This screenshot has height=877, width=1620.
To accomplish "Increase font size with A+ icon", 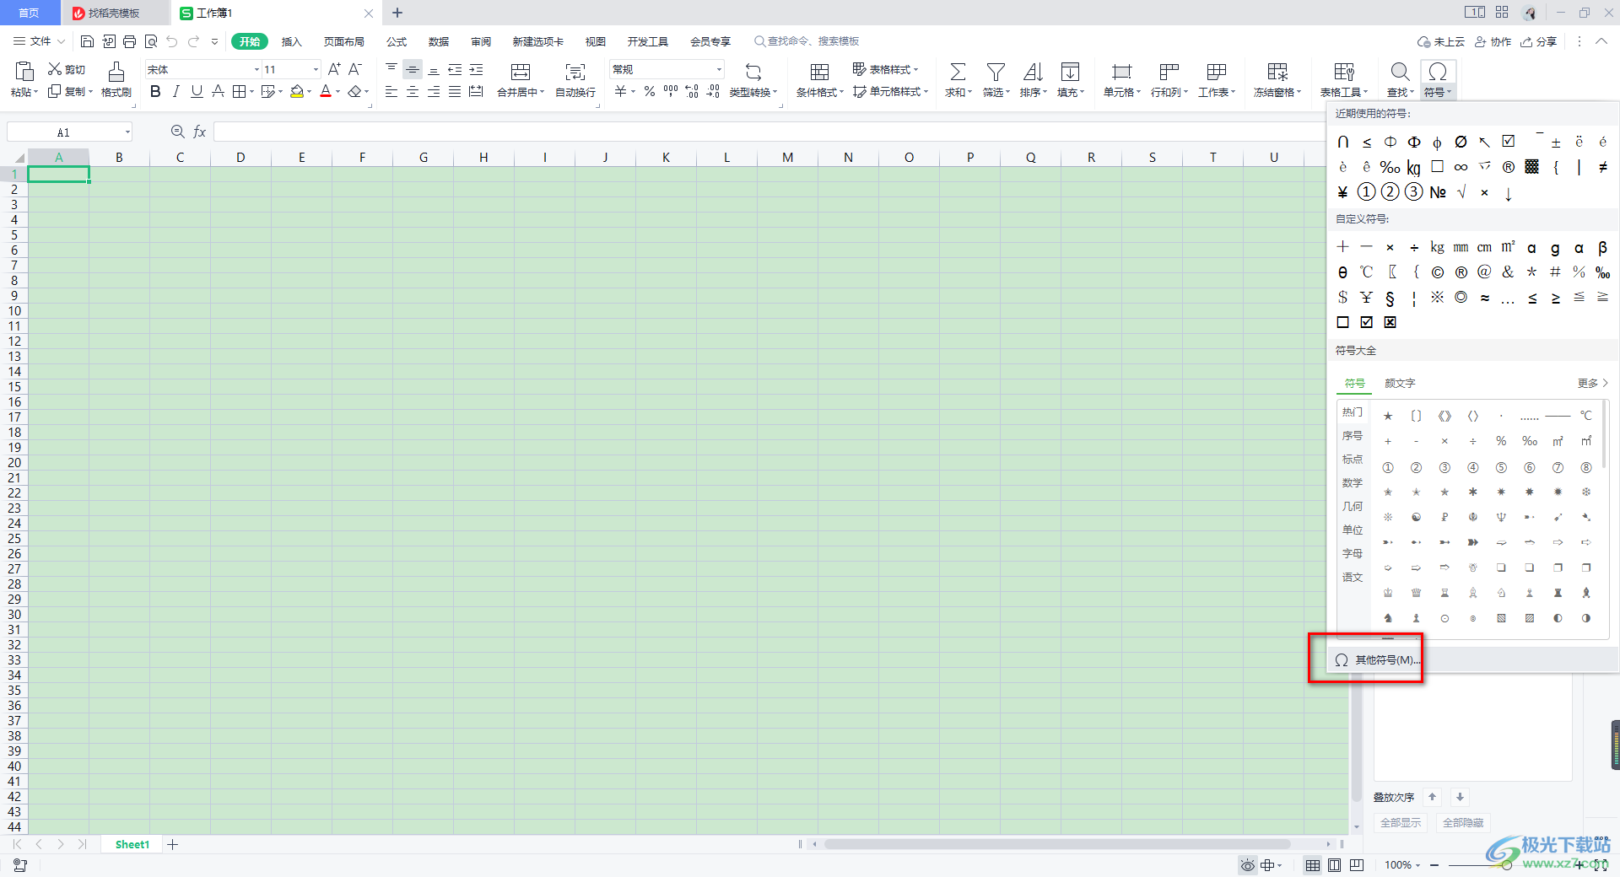I will tap(334, 69).
